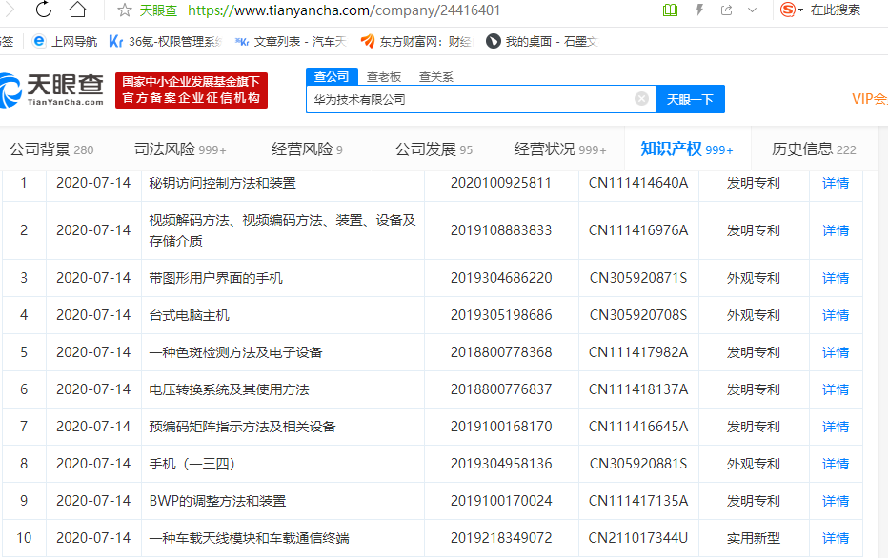The width and height of the screenshot is (888, 558).
Task: Switch to the 公司发展 95 tab
Action: pos(434,149)
